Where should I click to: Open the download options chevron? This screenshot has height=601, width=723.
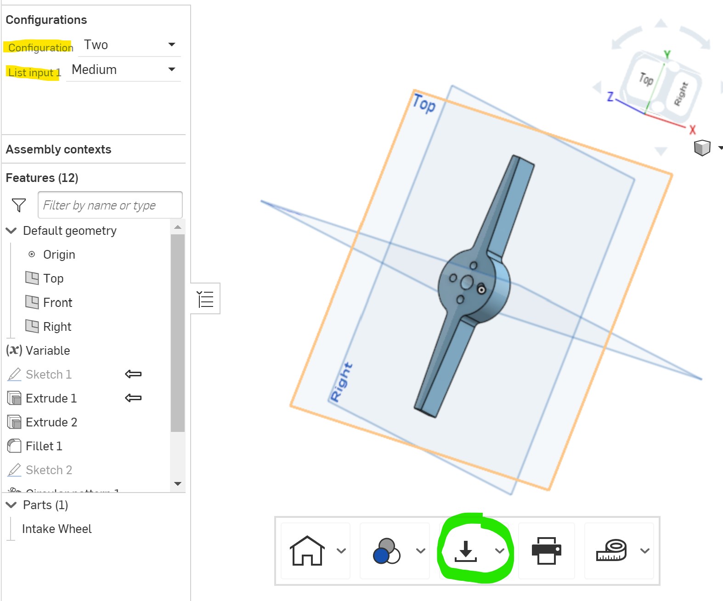coord(500,551)
